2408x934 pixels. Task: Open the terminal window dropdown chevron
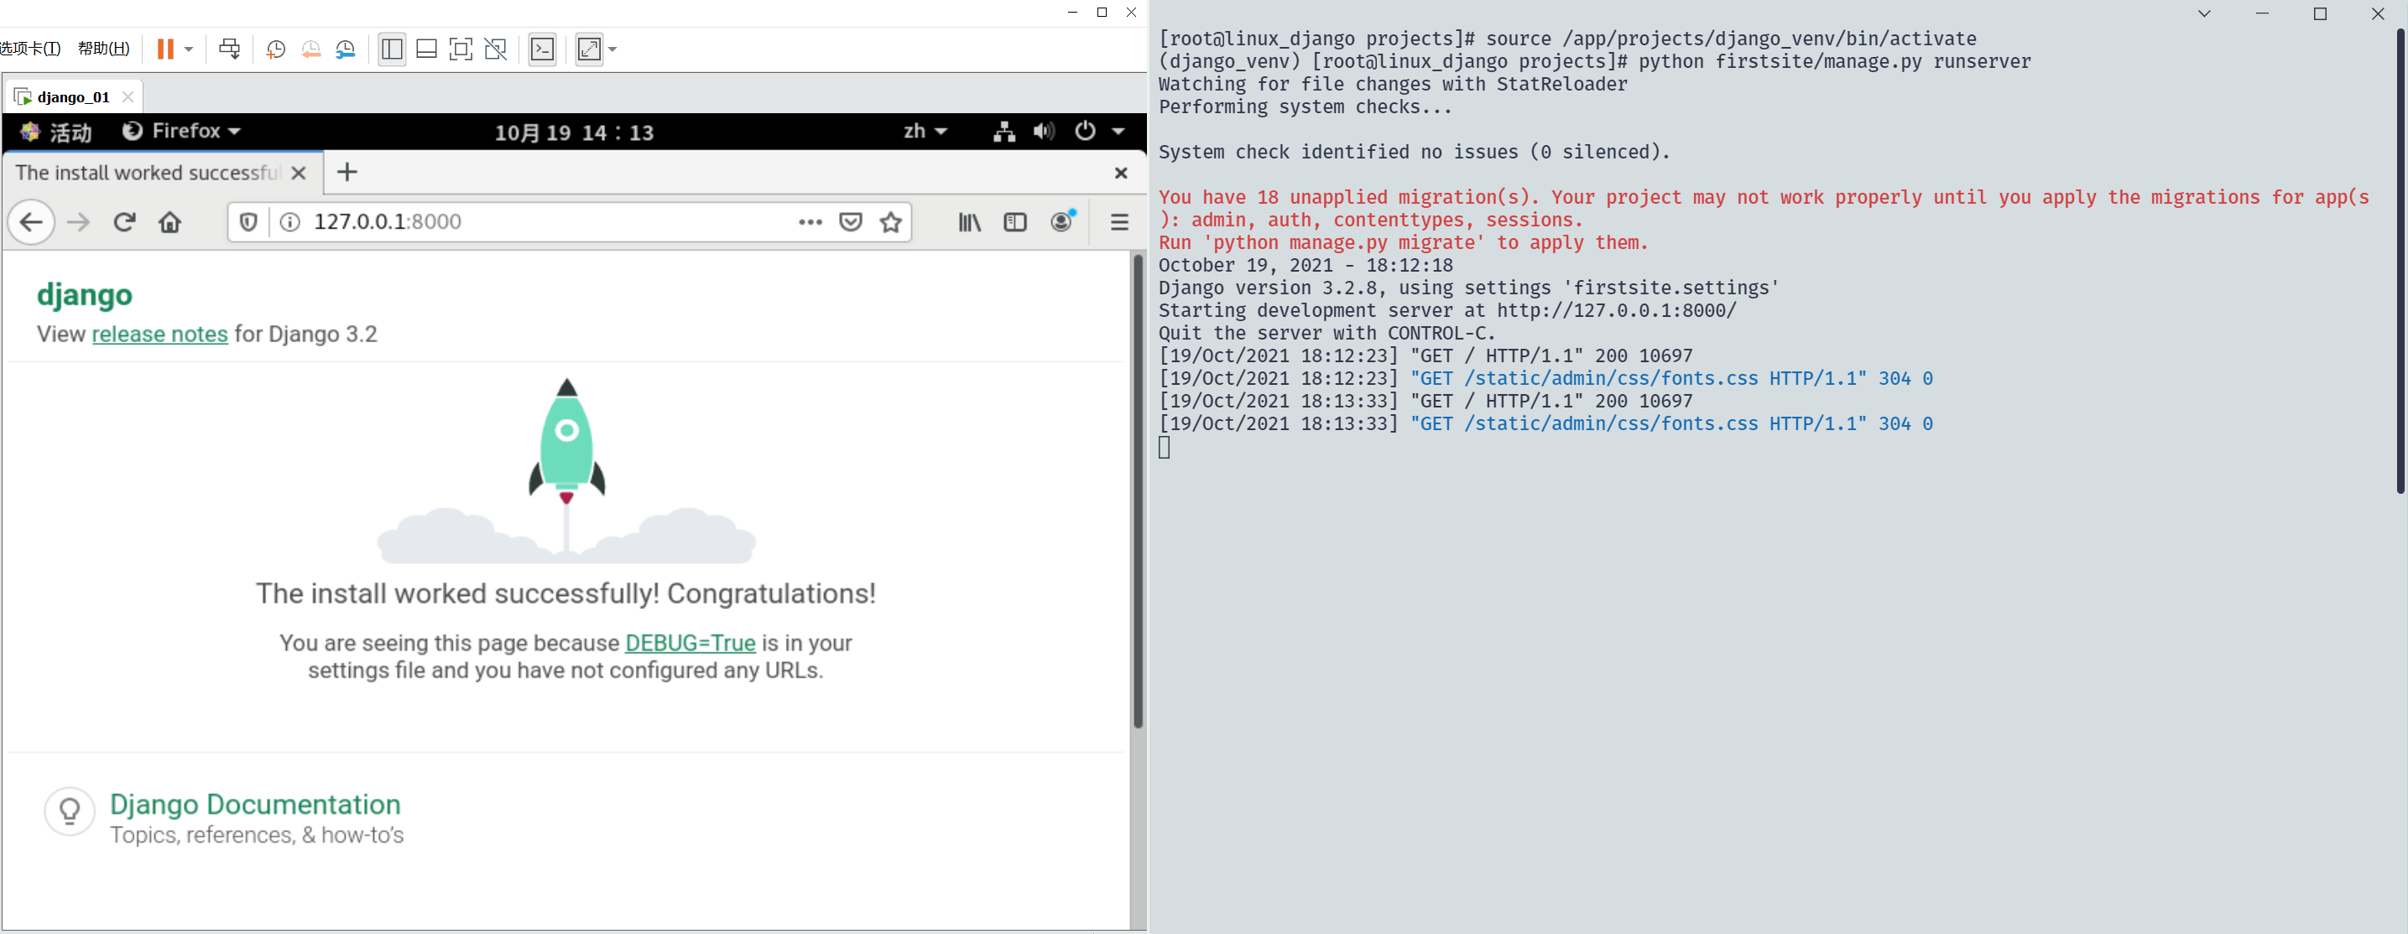(x=2204, y=13)
